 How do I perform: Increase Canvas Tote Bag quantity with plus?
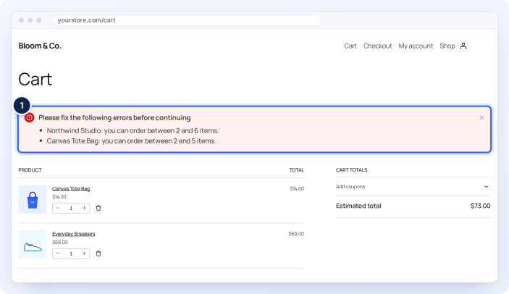click(x=84, y=208)
